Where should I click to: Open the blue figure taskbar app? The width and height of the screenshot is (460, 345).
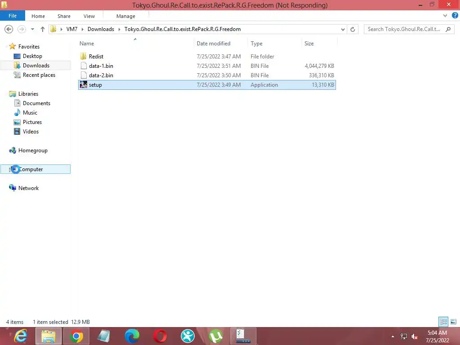[x=188, y=336]
